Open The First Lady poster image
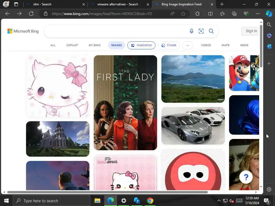275x206 pixels. 125,103
